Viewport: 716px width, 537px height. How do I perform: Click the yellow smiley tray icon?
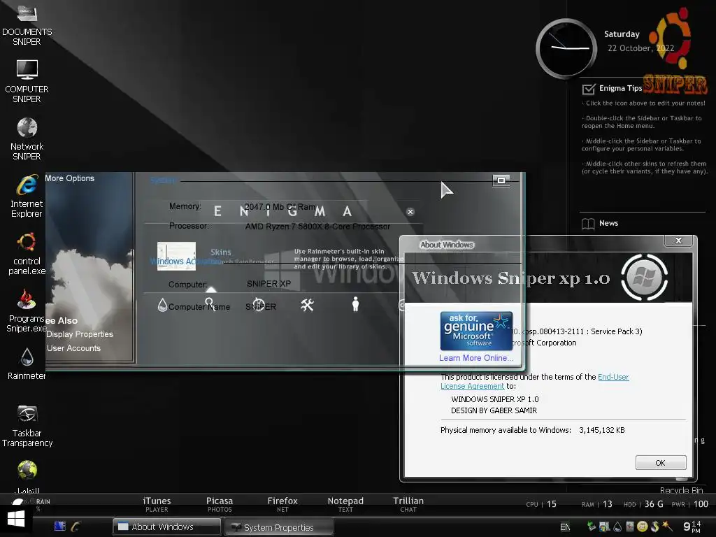(x=643, y=527)
